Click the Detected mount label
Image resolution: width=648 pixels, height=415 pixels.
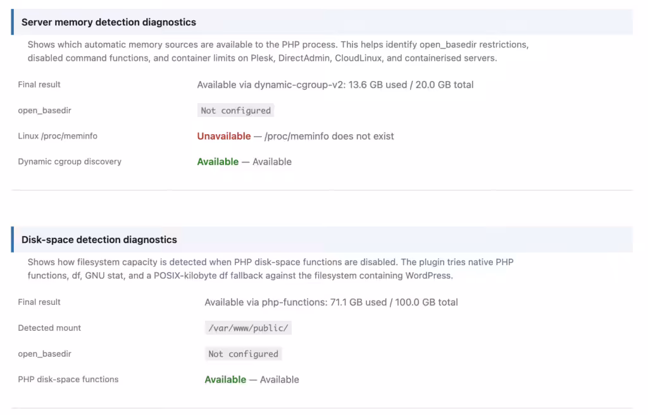49,328
